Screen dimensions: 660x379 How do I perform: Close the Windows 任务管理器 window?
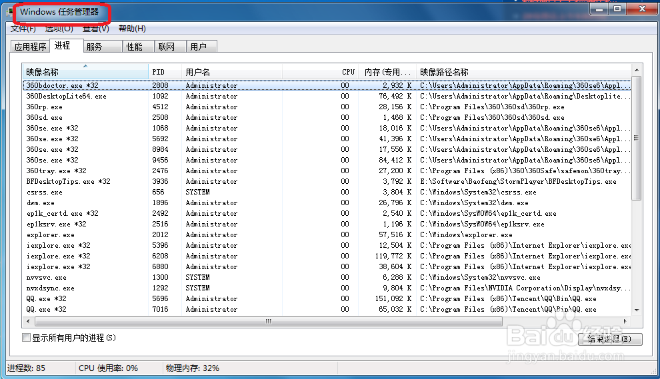(x=642, y=9)
